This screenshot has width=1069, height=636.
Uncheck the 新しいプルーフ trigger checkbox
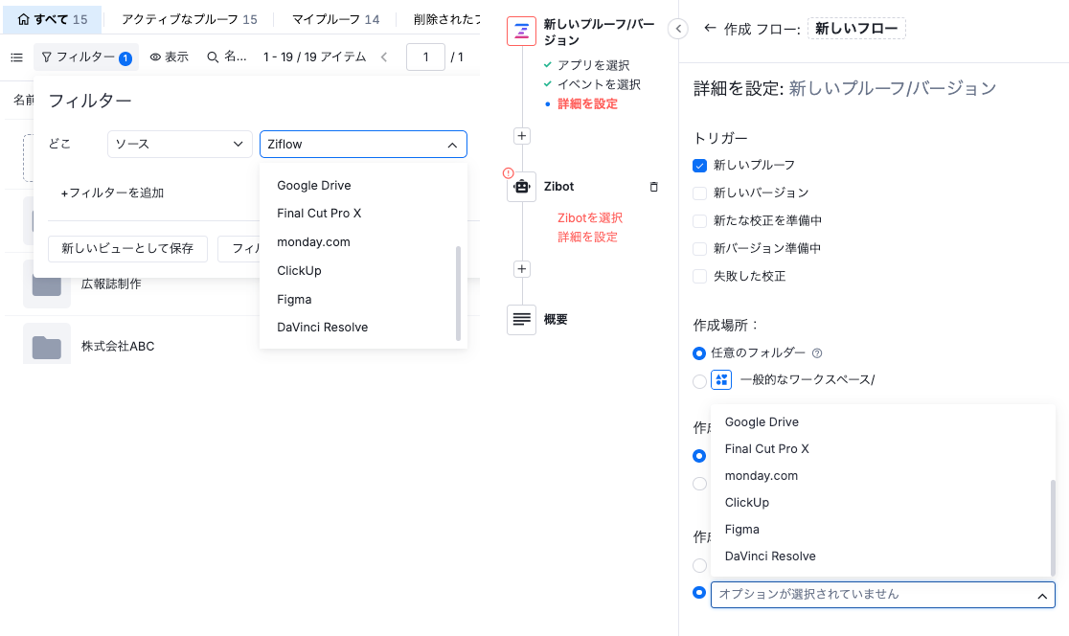[x=699, y=166]
